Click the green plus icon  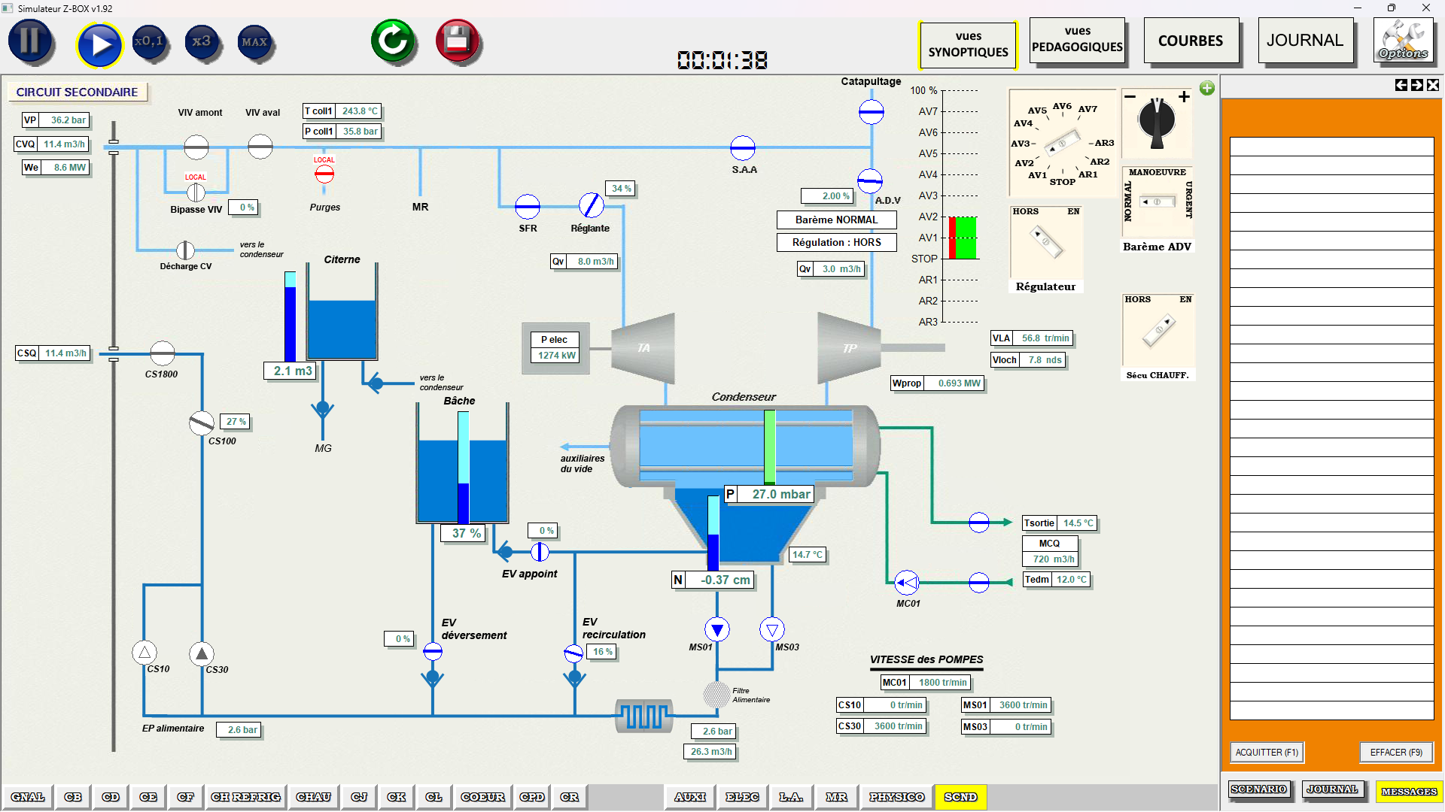tap(1207, 89)
